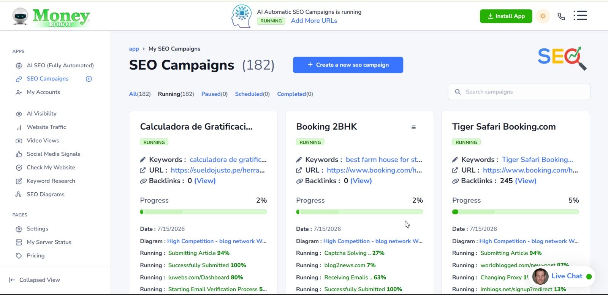This screenshot has height=295, width=608.
Task: Click the Collapsed View arrow icon
Action: (12, 280)
